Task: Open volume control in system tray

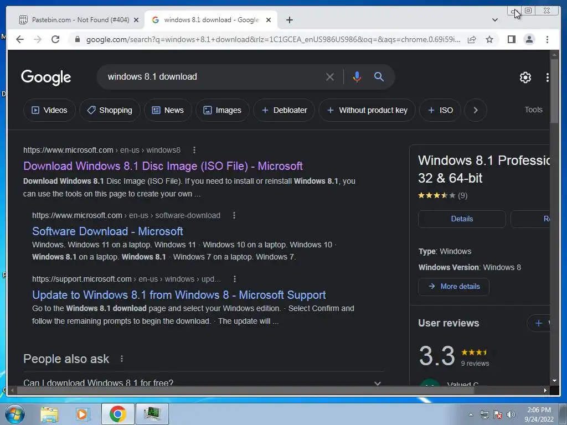Action: click(x=511, y=414)
